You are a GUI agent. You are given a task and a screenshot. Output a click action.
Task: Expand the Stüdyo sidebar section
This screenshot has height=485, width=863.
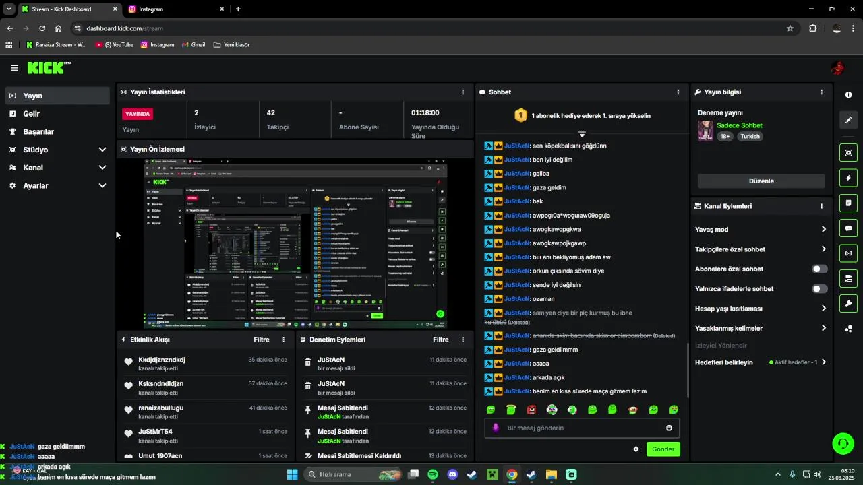(x=58, y=150)
